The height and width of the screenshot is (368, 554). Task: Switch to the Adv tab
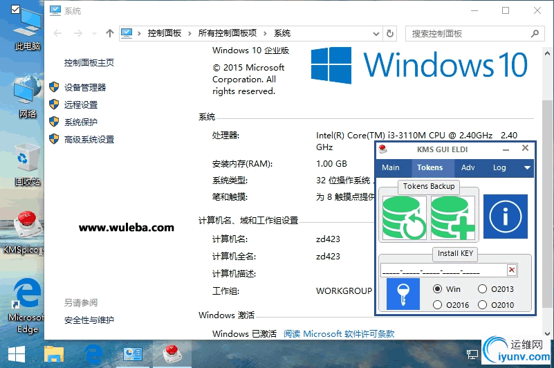pos(468,167)
